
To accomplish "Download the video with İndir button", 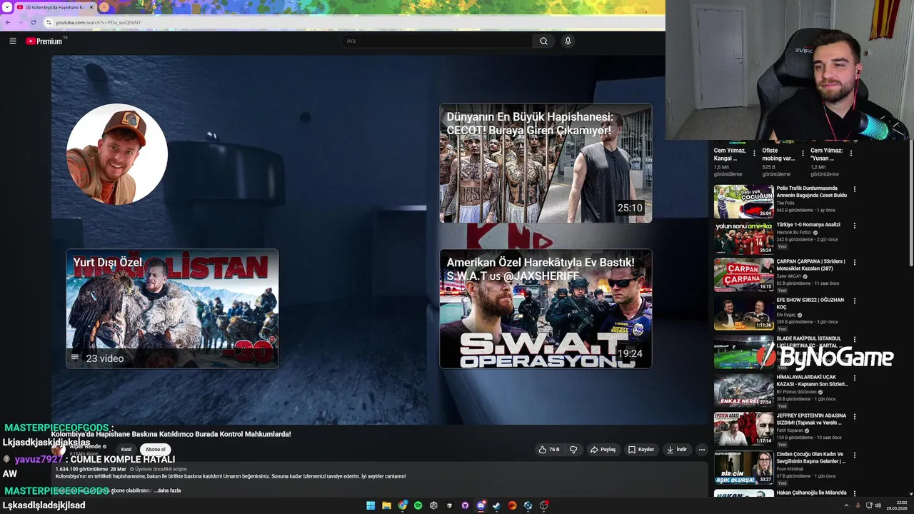I will [676, 450].
